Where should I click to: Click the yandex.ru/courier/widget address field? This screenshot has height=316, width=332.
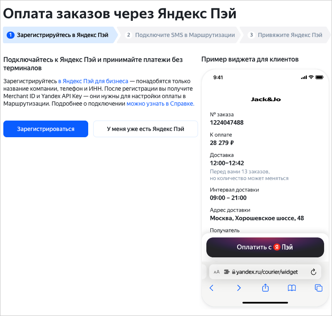click(267, 272)
